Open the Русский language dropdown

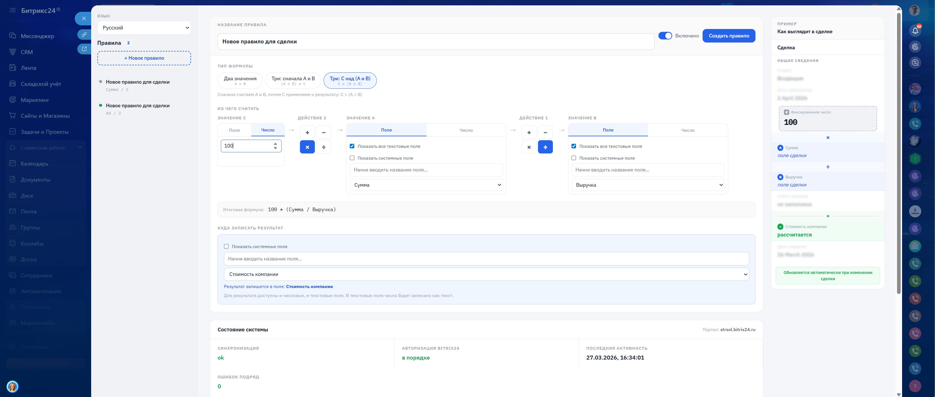[x=144, y=28]
